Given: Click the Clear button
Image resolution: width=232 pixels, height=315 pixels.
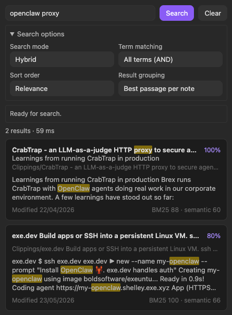Looking at the screenshot, I should [x=213, y=14].
